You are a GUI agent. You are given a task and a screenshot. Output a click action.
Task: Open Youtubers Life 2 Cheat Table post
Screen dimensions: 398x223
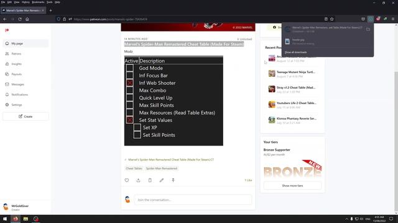296,103
